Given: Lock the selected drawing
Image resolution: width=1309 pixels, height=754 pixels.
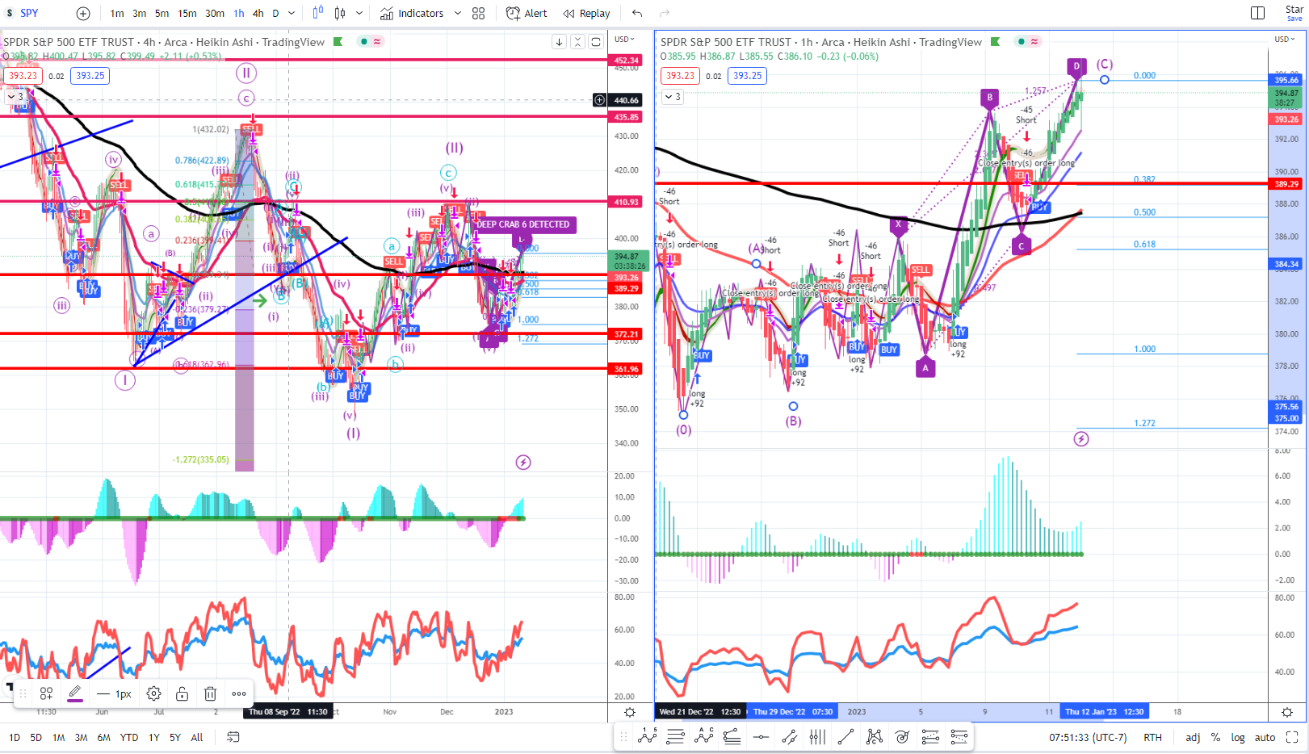Looking at the screenshot, I should [182, 693].
